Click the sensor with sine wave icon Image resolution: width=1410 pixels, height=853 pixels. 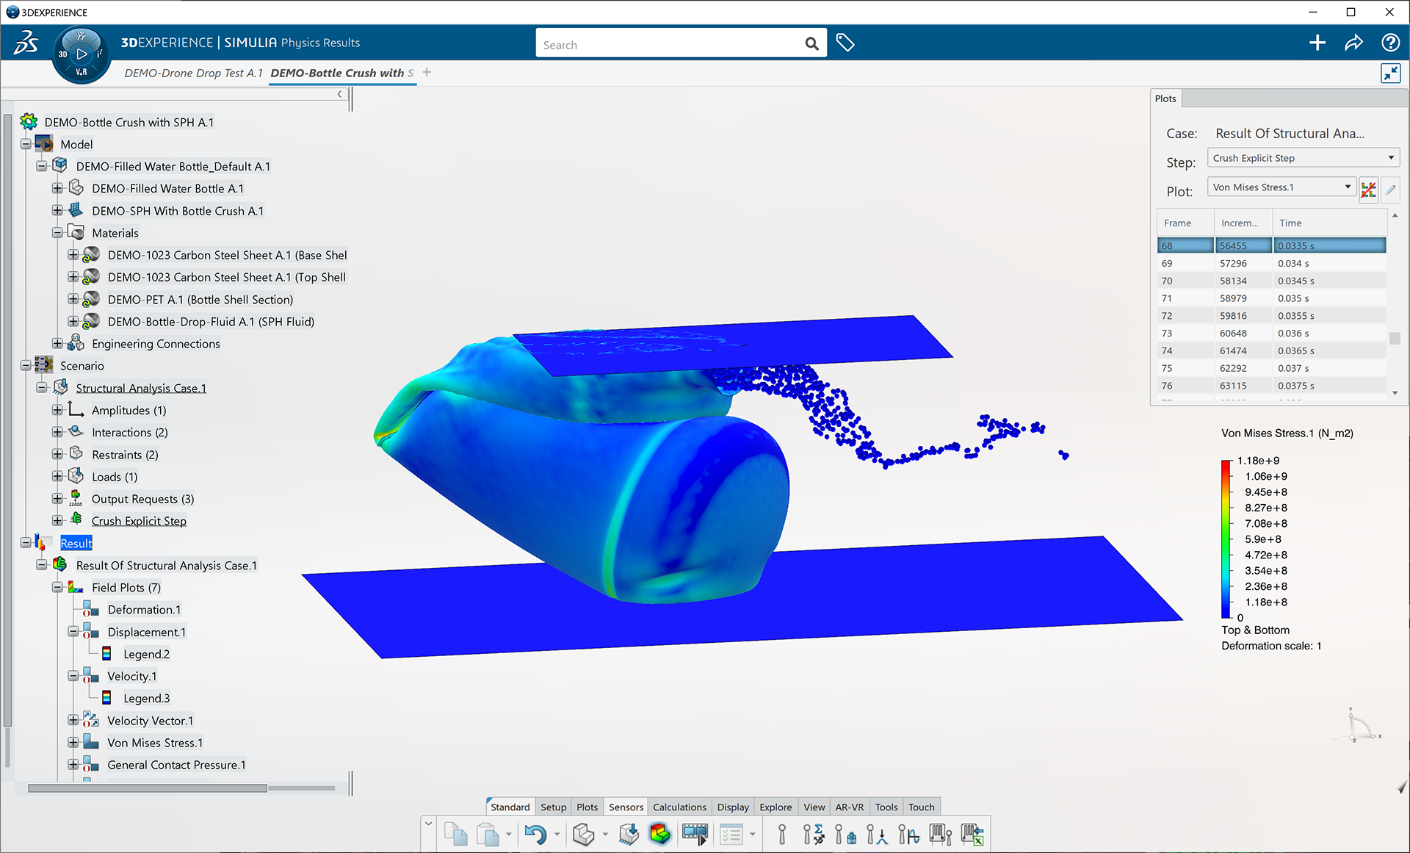[908, 835]
